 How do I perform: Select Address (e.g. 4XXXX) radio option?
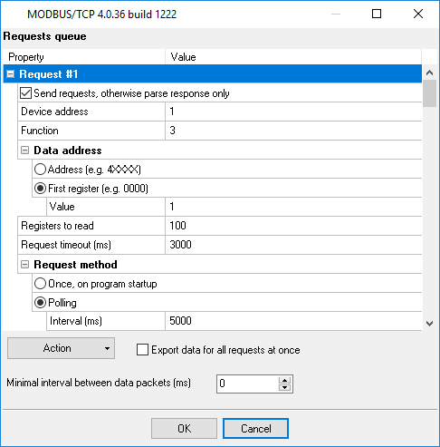[x=40, y=170]
